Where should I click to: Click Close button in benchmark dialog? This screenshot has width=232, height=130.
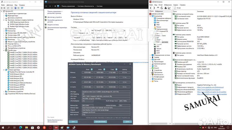(127, 122)
